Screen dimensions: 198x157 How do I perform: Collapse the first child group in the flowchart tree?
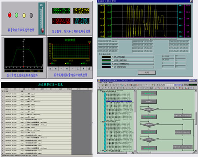click(101, 92)
